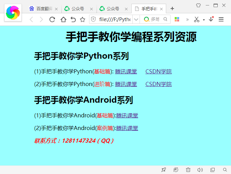This screenshot has height=174, width=231.
Task: Open CSDN学院 link for Python 进阶篇
Action: click(159, 84)
